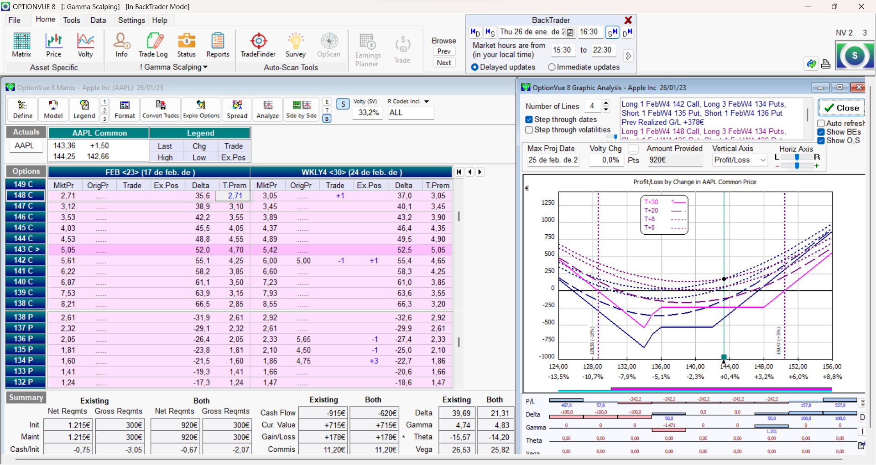Click the Analyze button in Matrix toolbar
This screenshot has height=465, width=876.
tap(268, 110)
